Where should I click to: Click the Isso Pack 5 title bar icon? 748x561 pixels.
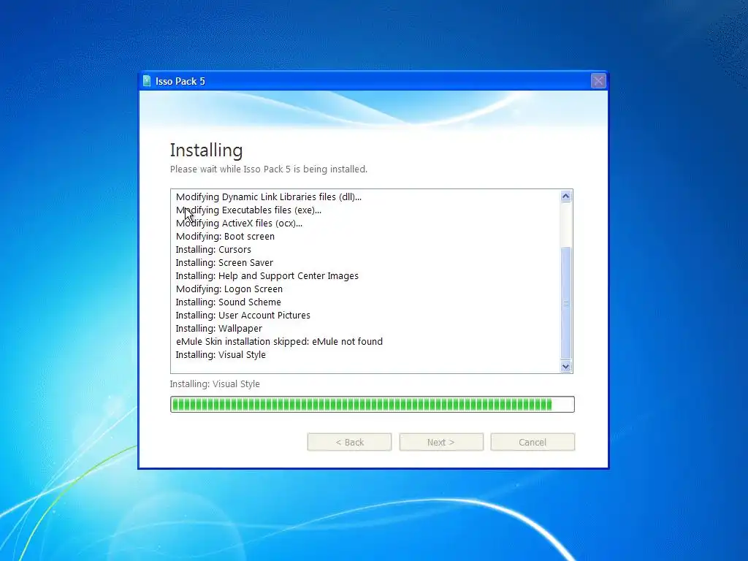point(147,81)
